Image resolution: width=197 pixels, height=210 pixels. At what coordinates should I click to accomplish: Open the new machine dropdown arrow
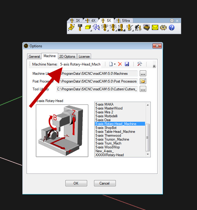115,64
